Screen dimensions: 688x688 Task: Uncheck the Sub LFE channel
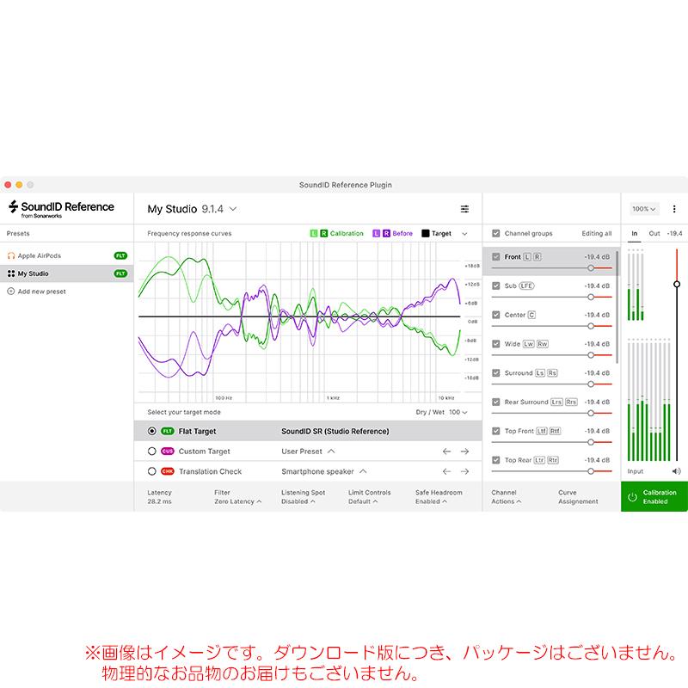(x=496, y=284)
